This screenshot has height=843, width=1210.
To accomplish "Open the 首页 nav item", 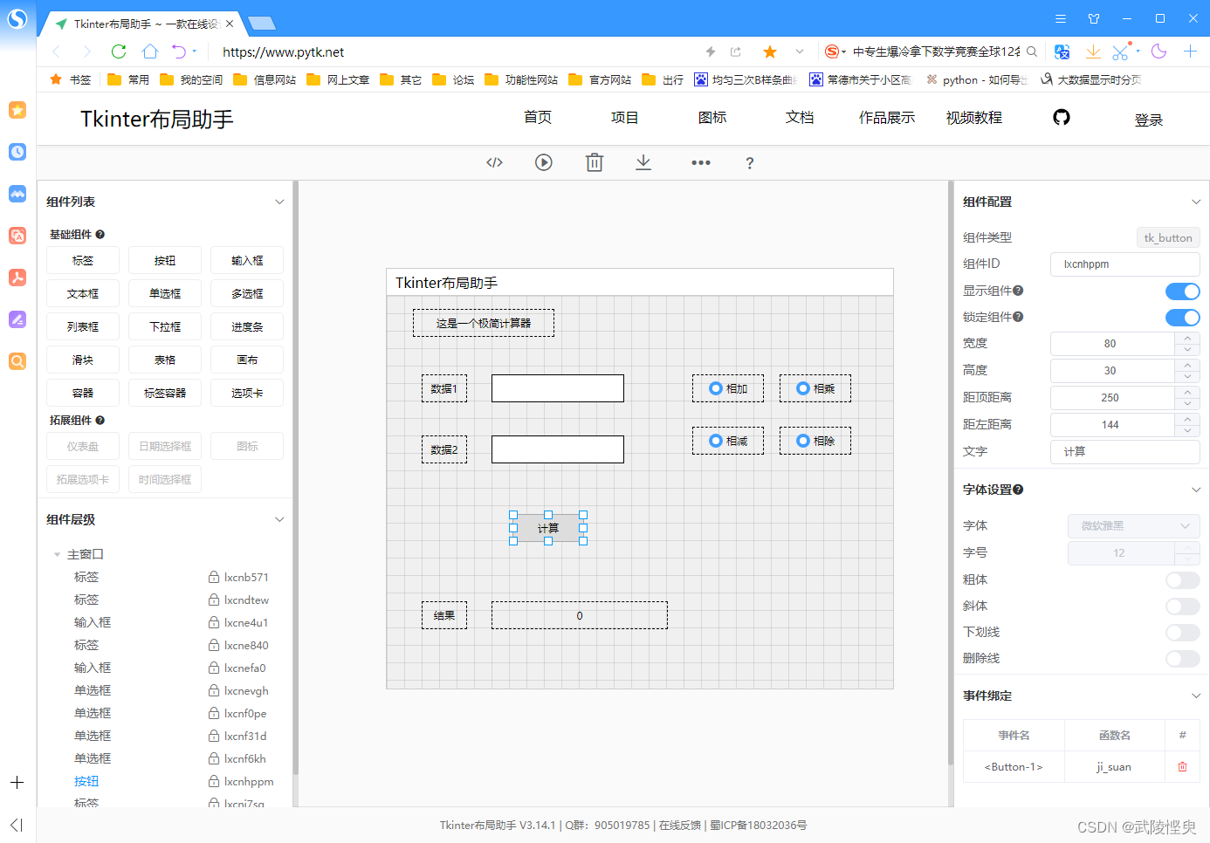I will click(x=538, y=118).
